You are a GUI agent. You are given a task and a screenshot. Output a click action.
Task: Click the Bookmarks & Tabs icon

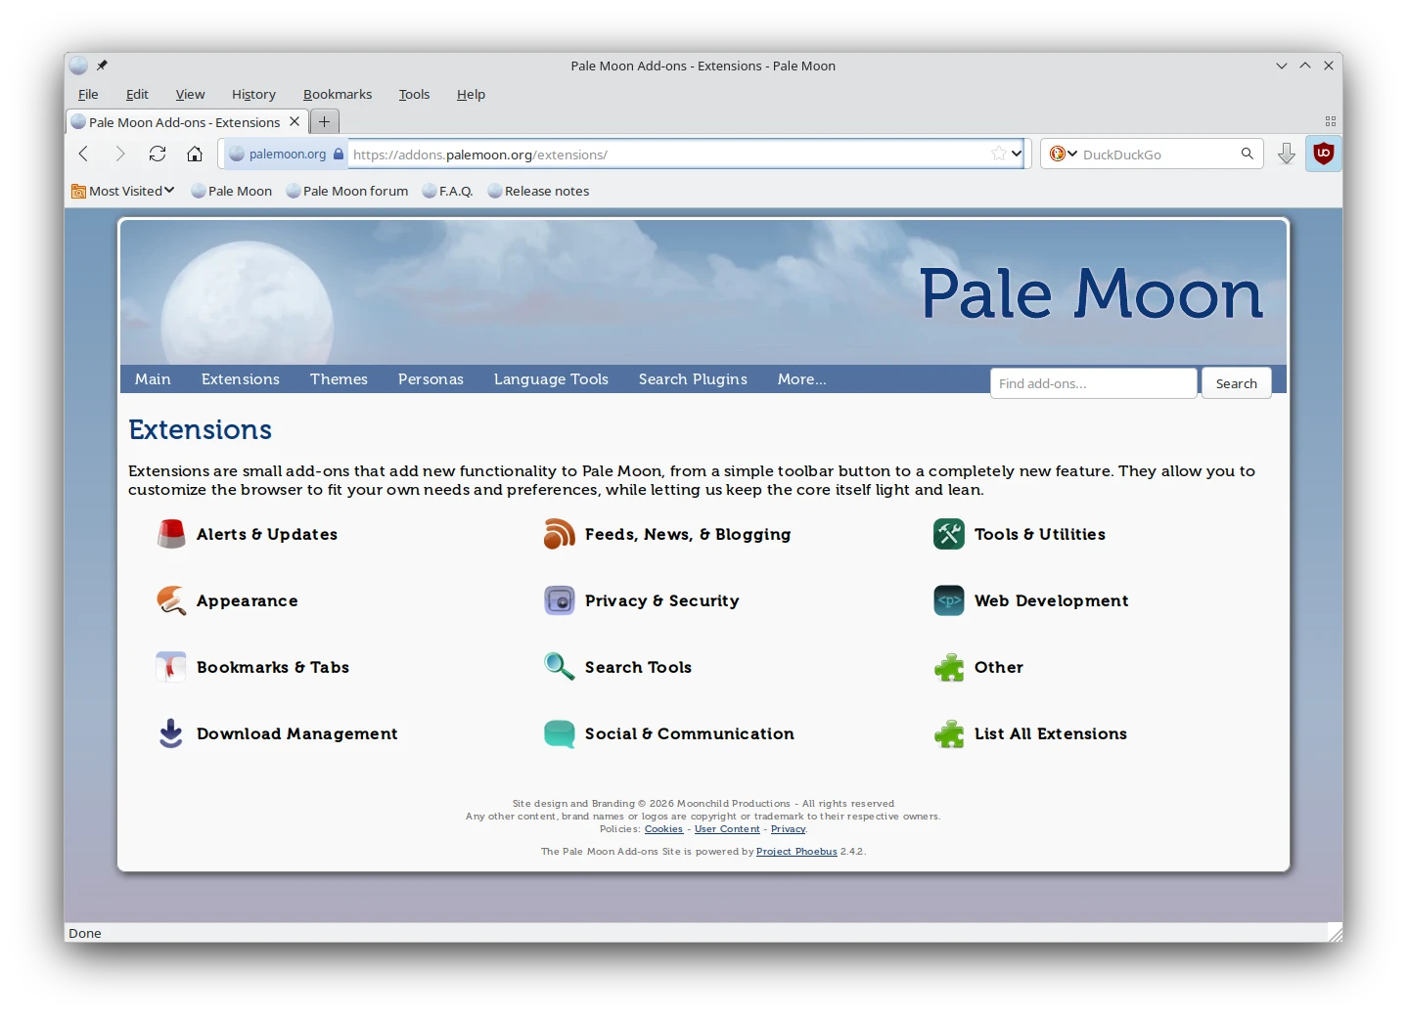171,667
